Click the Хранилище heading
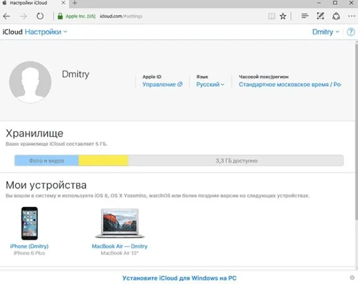The image size is (358, 284). coord(35,133)
